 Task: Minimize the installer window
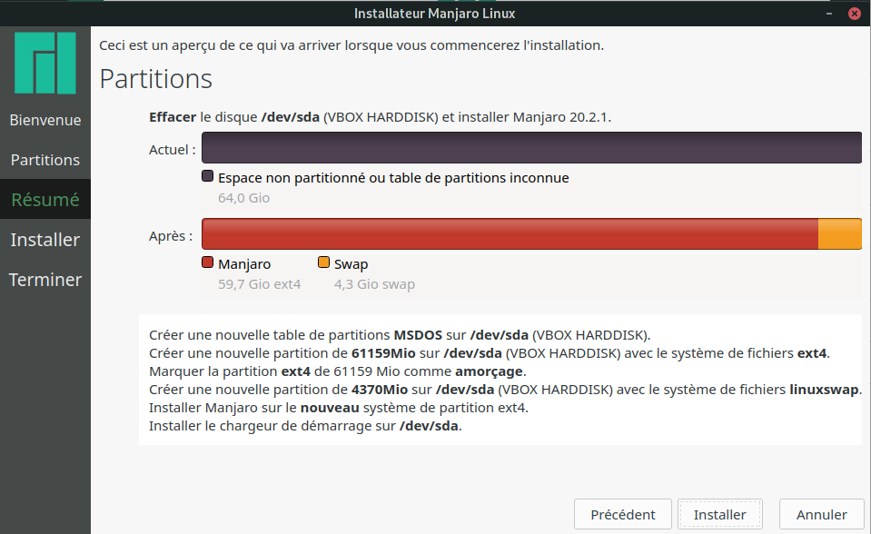click(x=829, y=14)
